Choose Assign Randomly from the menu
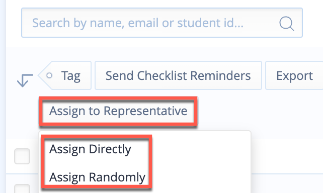Screen dimensions: 323x193 (97, 177)
